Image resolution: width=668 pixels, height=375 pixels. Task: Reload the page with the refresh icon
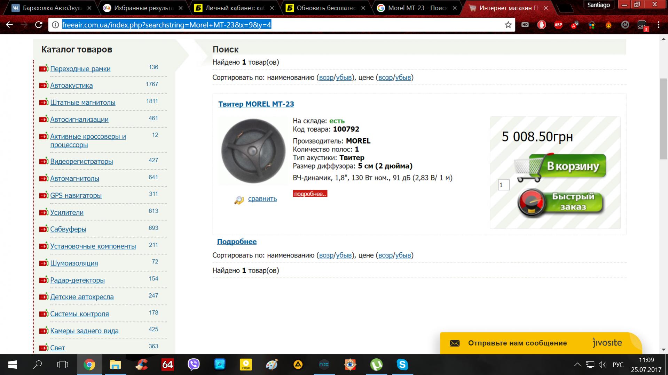[x=39, y=25]
